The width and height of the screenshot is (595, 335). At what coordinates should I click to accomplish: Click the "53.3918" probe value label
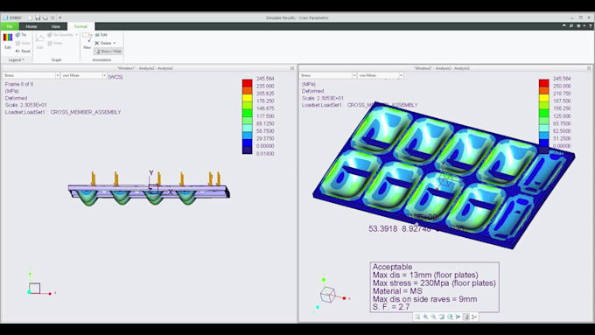(x=383, y=229)
